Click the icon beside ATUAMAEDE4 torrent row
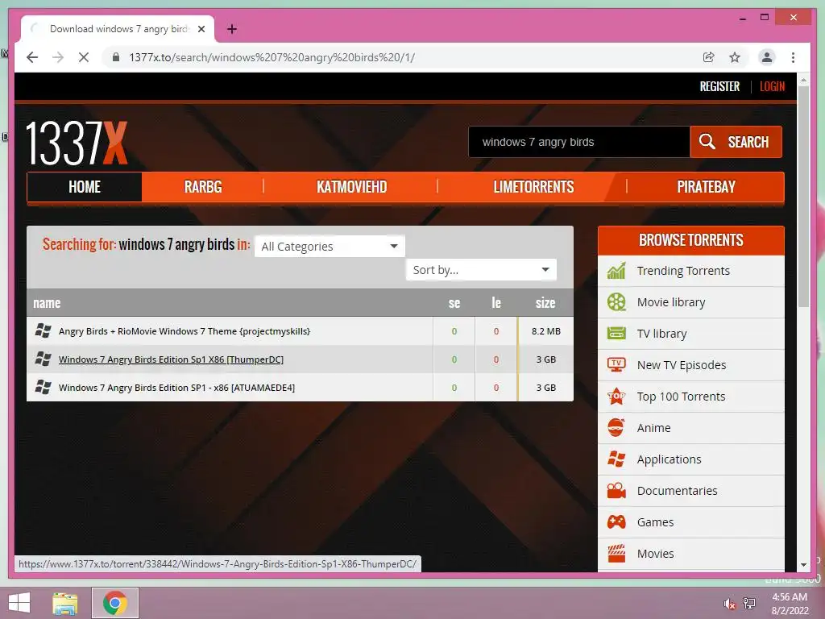 click(44, 388)
